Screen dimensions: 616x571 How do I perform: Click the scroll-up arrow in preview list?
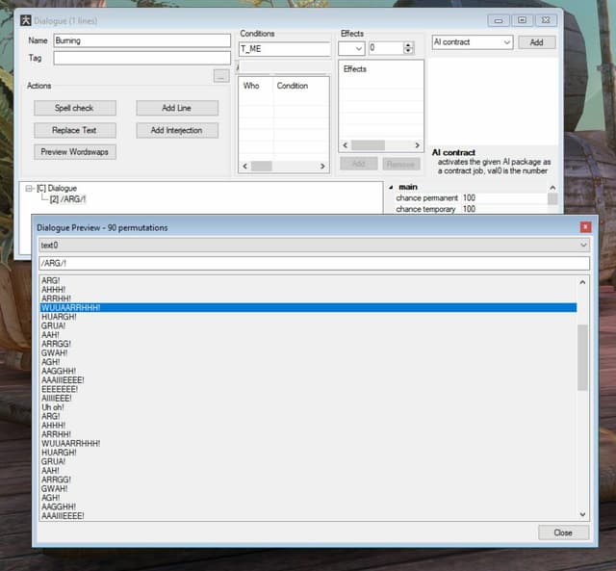[x=582, y=282]
